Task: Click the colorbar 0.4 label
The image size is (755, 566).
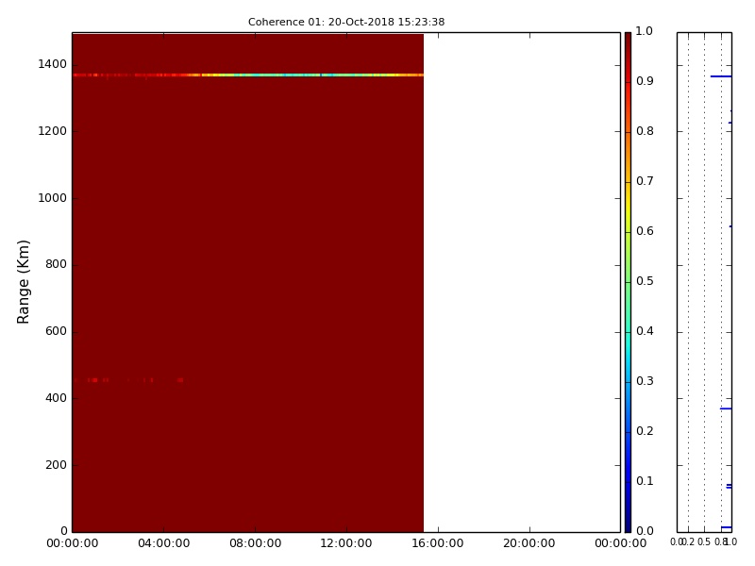Action: pos(645,331)
